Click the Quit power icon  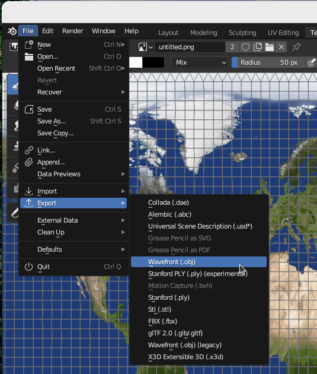tap(28, 267)
